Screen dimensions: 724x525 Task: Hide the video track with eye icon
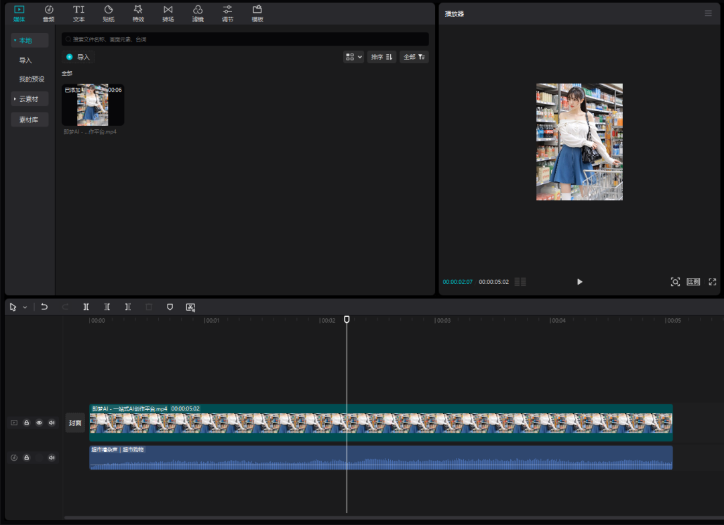coord(39,423)
